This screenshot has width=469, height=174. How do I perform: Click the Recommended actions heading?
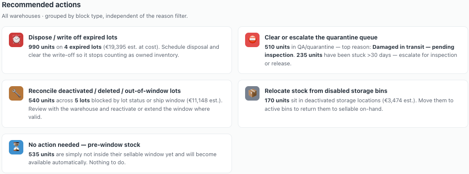click(x=41, y=5)
